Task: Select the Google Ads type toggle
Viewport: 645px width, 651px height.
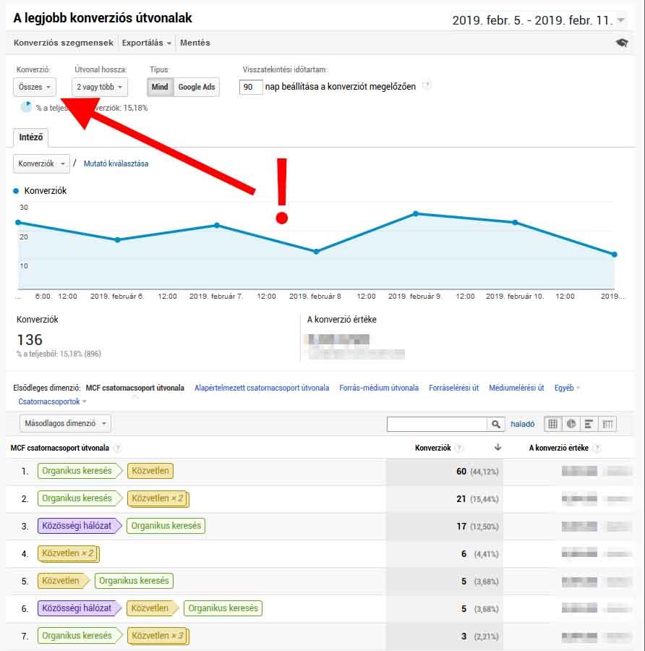Action: pos(197,88)
